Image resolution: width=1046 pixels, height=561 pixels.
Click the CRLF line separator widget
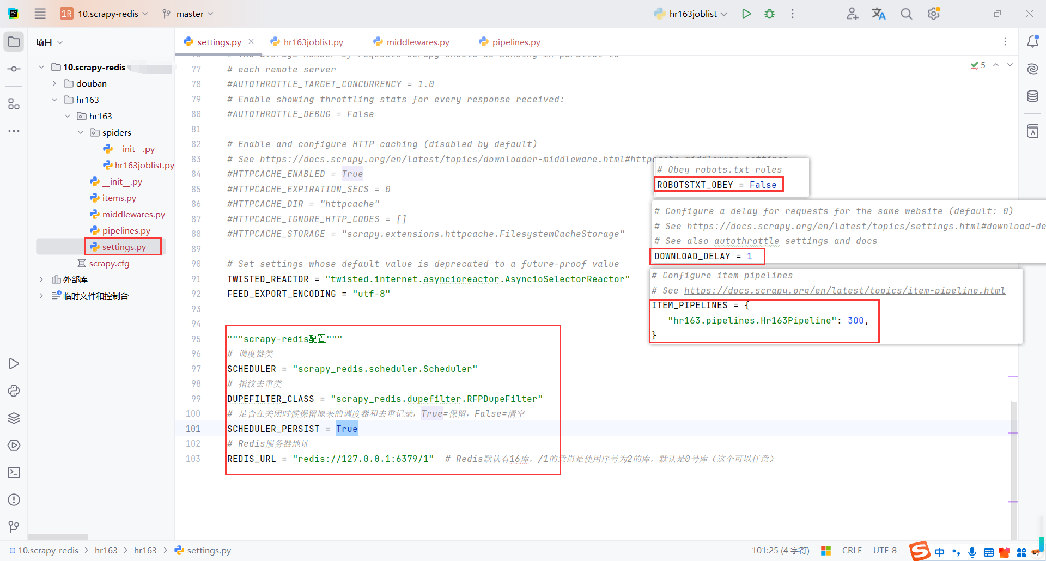click(852, 551)
